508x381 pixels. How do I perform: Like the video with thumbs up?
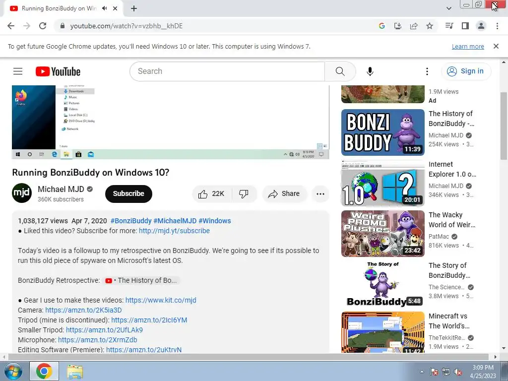pyautogui.click(x=212, y=194)
